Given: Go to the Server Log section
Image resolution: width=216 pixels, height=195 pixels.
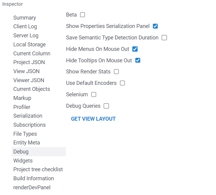Looking at the screenshot, I should [26, 36].
